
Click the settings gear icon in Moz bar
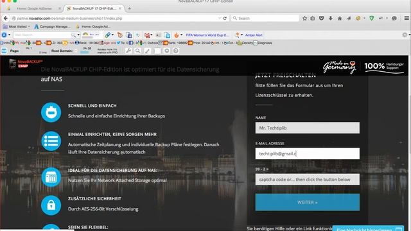(x=167, y=51)
